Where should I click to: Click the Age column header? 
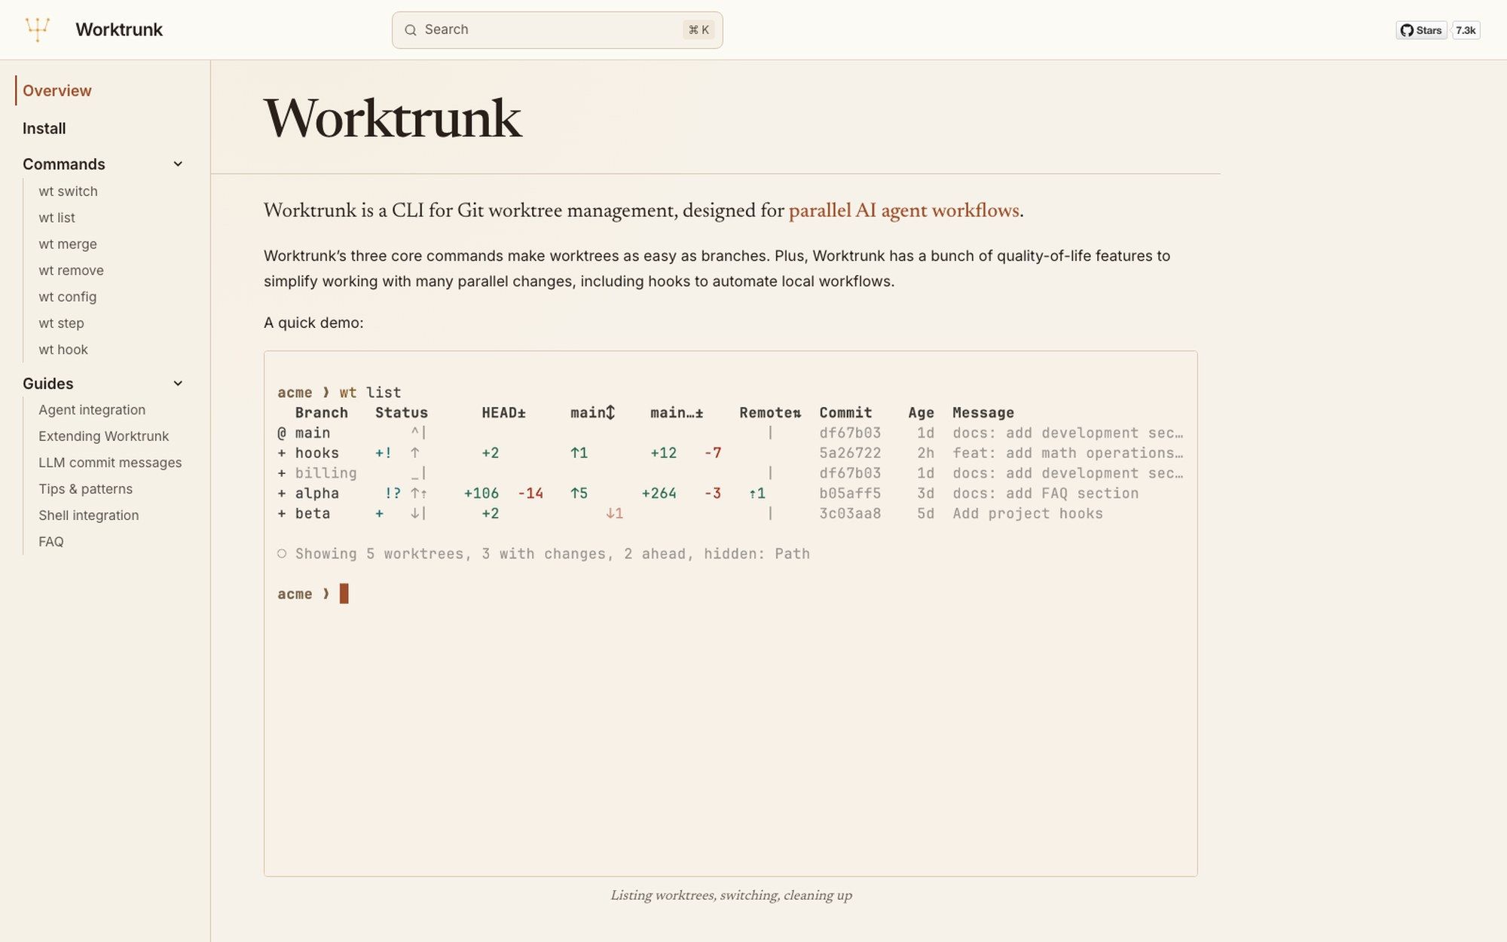921,413
